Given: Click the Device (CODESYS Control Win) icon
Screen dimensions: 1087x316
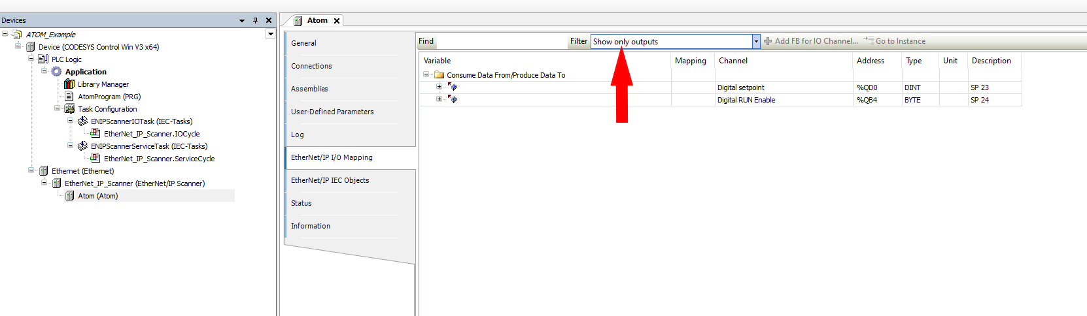Looking at the screenshot, I should coord(30,47).
